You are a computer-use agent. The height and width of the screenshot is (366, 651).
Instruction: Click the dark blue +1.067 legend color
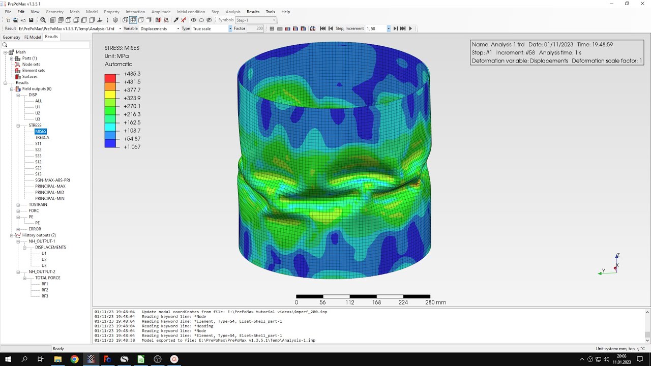tap(110, 143)
